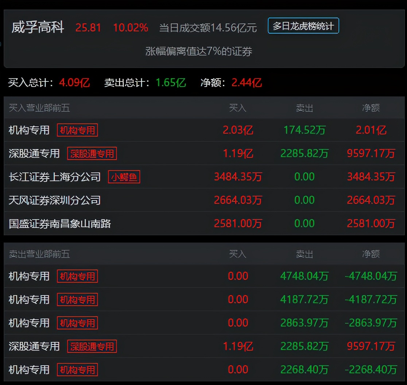This screenshot has width=407, height=385.
Task: Click the -2268.40万 net amount
Action: click(371, 370)
